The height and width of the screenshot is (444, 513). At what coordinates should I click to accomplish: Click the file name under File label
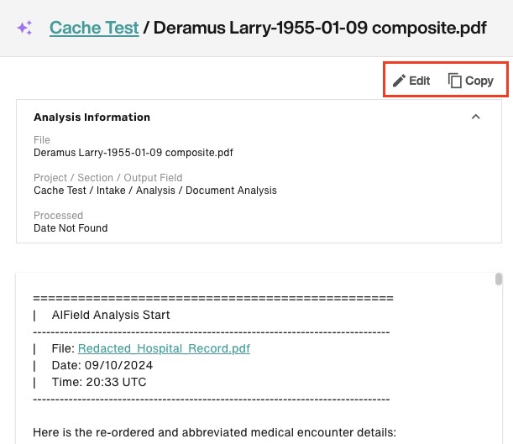point(133,153)
